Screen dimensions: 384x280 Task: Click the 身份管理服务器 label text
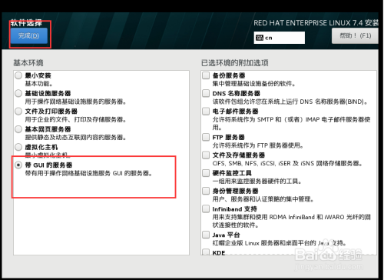tap(235, 191)
